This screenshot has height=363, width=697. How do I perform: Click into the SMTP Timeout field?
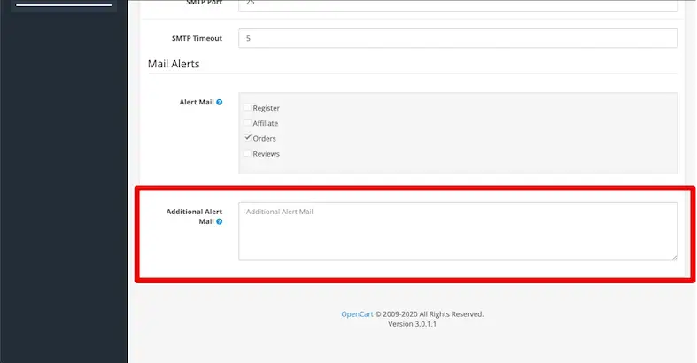pos(457,39)
